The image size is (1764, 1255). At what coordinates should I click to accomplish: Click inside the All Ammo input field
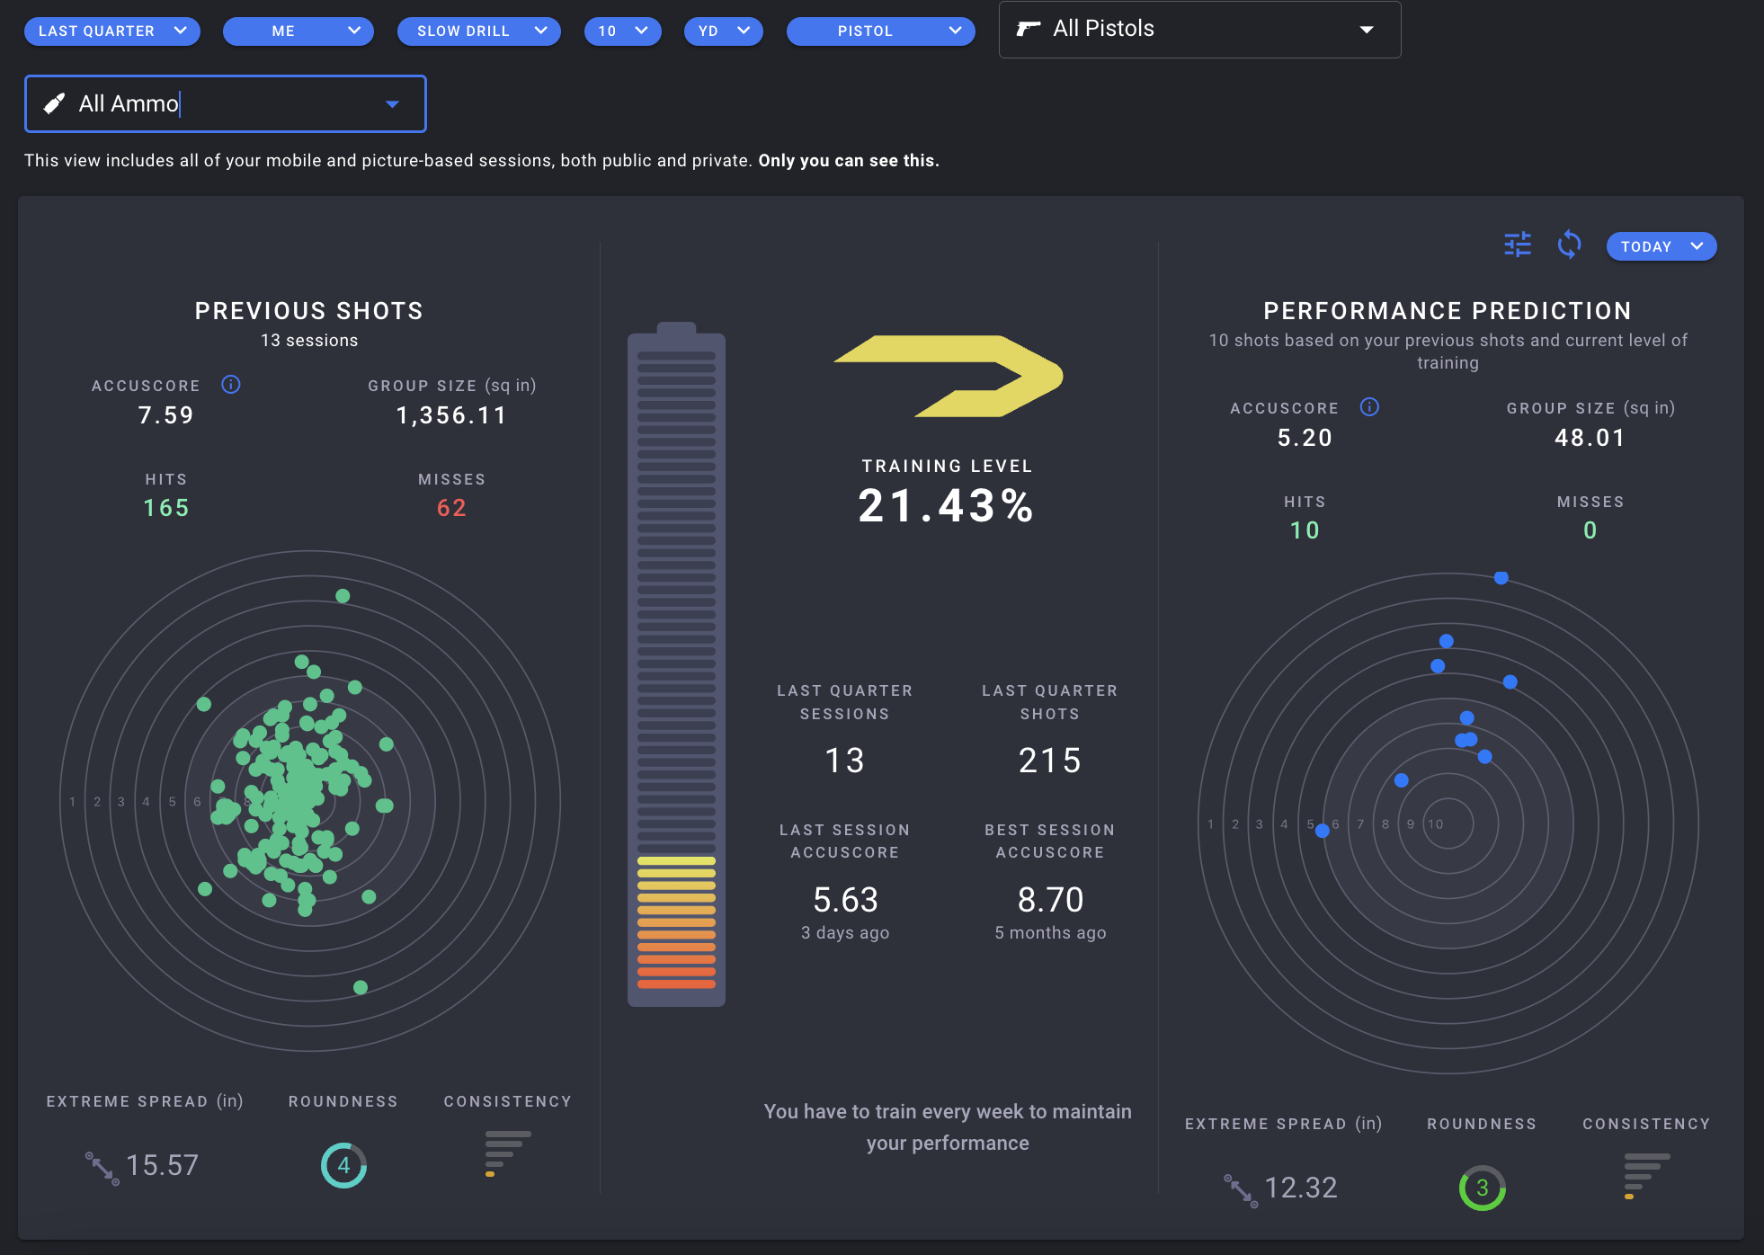pos(225,103)
